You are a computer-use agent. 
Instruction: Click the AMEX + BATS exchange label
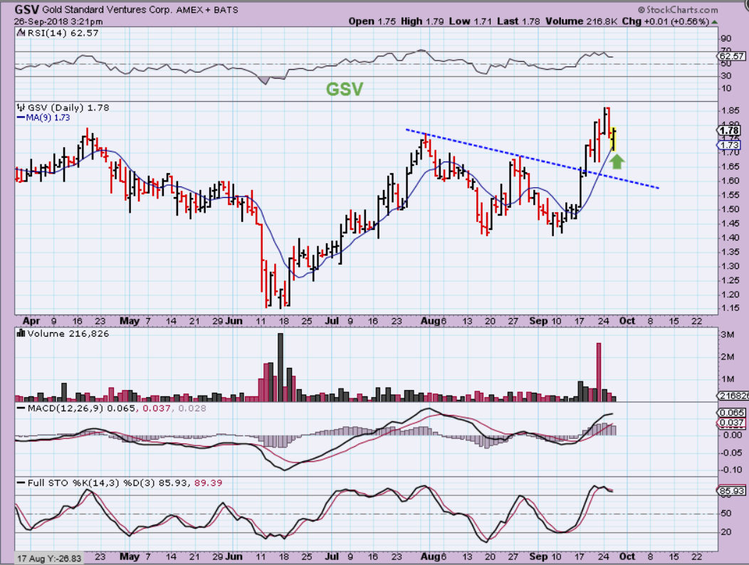(207, 9)
